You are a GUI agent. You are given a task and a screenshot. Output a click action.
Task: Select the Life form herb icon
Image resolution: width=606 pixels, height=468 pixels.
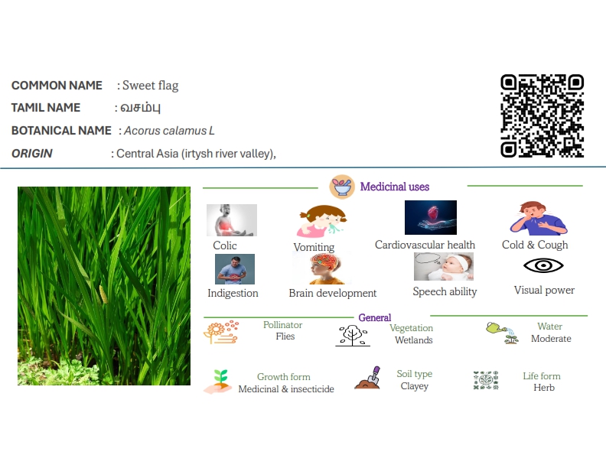pos(485,381)
